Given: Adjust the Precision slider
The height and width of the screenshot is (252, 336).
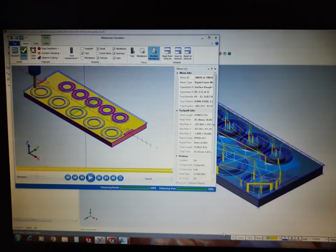Looking at the screenshot, I should (x=37, y=177).
